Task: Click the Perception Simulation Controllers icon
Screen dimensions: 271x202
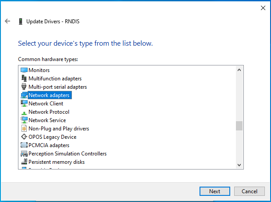Action: (x=24, y=154)
